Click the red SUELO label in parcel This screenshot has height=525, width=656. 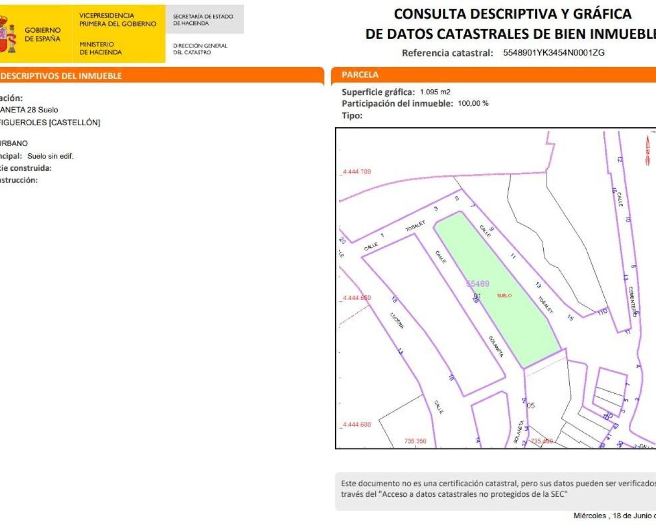(504, 296)
